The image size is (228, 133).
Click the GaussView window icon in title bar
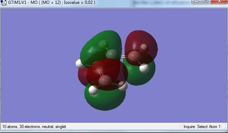4,2
